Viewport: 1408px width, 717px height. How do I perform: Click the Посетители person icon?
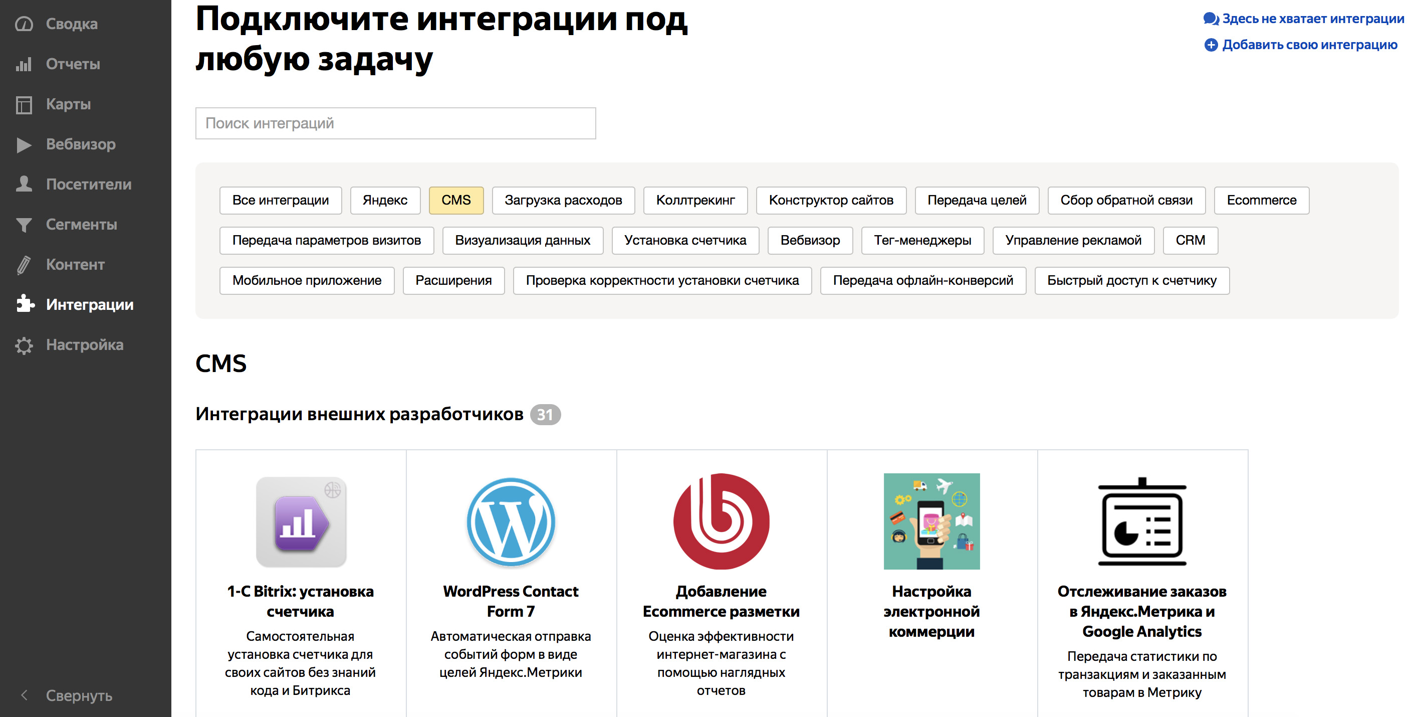point(24,185)
